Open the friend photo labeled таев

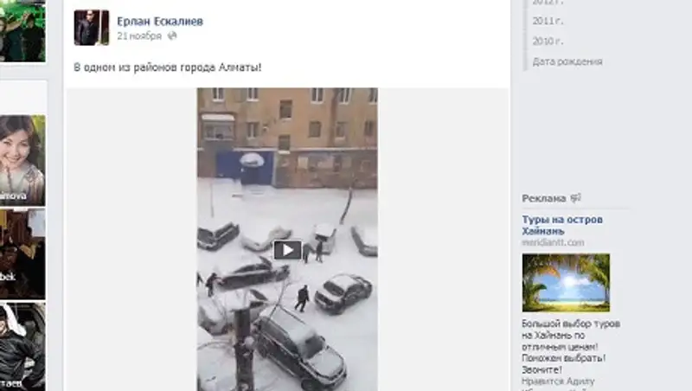(22, 346)
